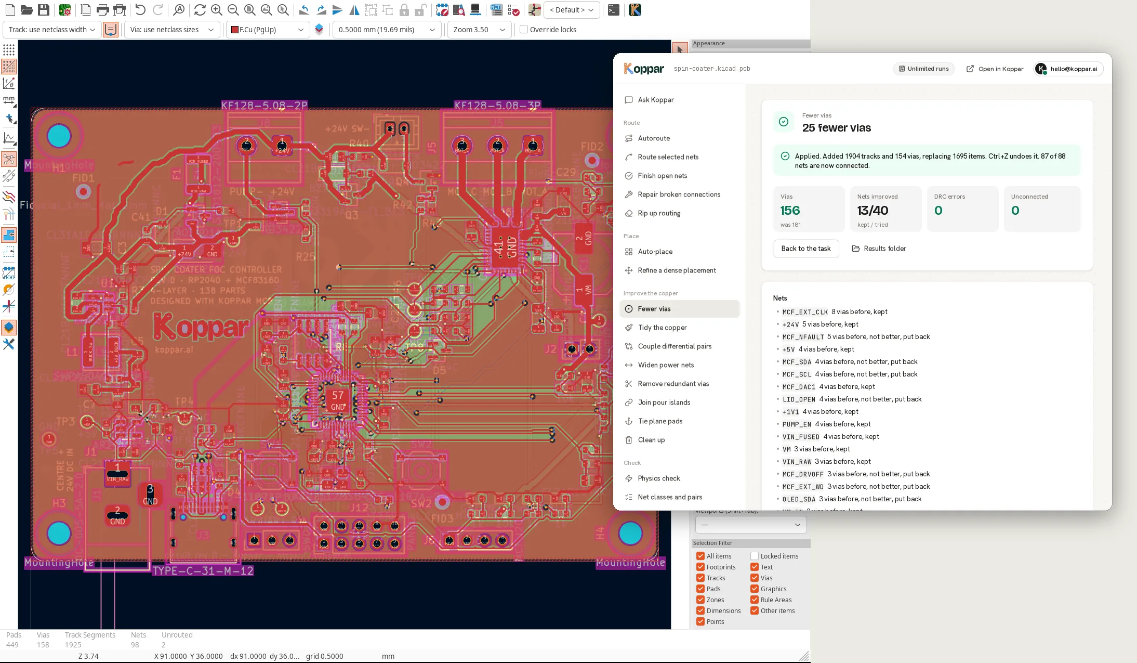Toggle the layers manager icon
The width and height of the screenshot is (1137, 663).
(x=9, y=328)
